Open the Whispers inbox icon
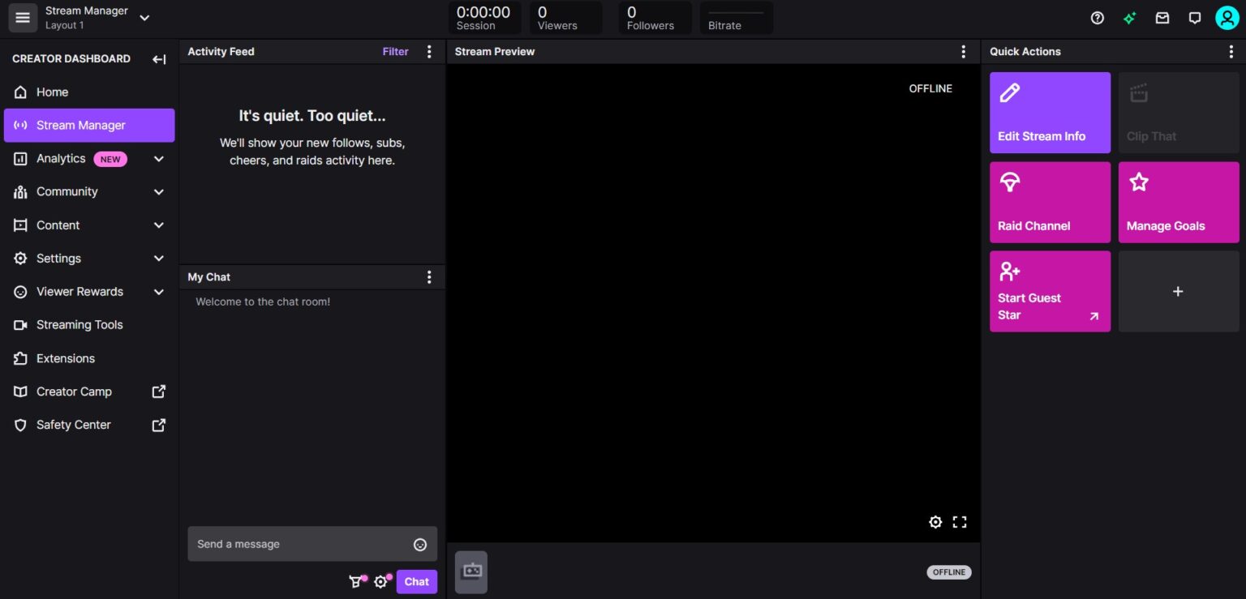The image size is (1246, 599). (x=1162, y=17)
